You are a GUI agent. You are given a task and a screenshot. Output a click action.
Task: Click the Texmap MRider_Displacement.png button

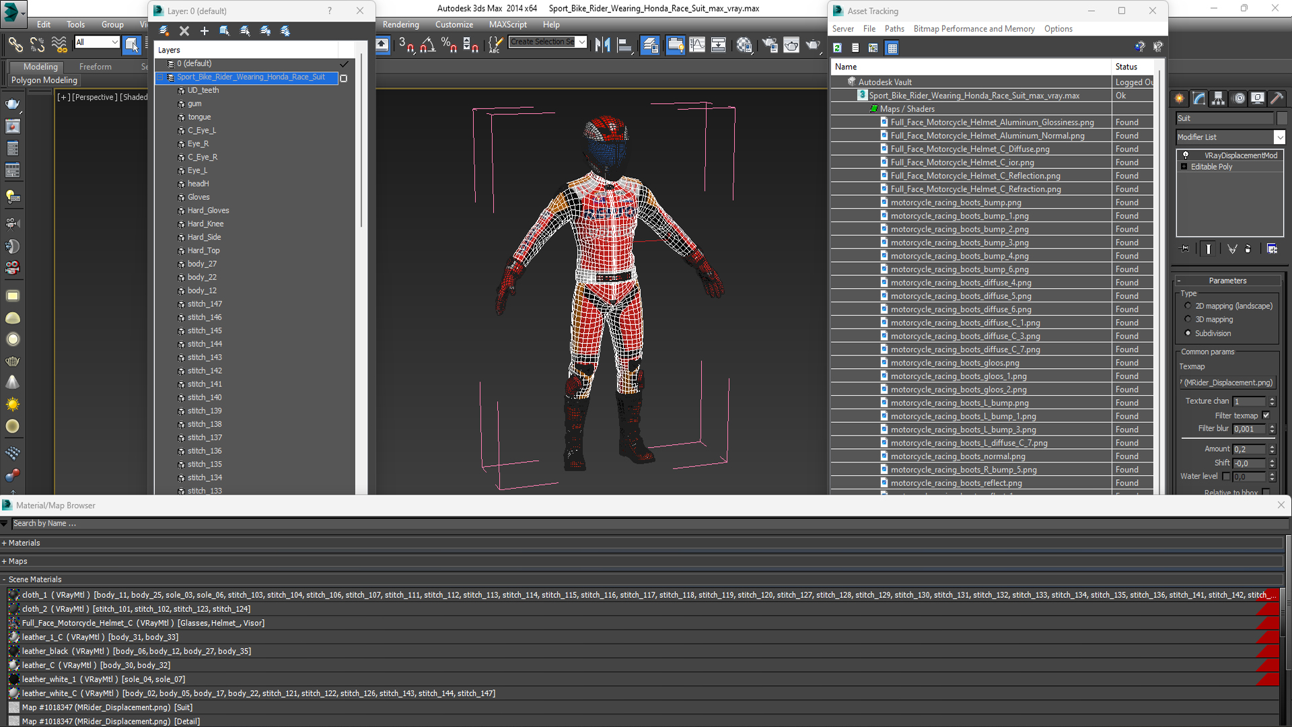coord(1228,382)
